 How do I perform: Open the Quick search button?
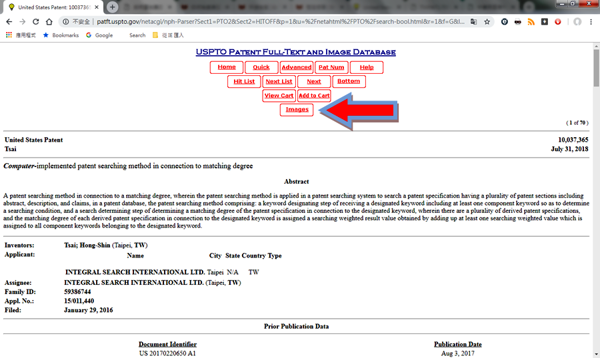click(261, 67)
